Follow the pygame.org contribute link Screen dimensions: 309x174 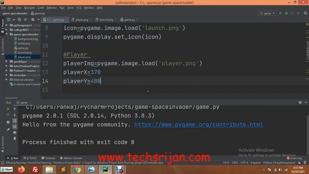click(x=198, y=125)
